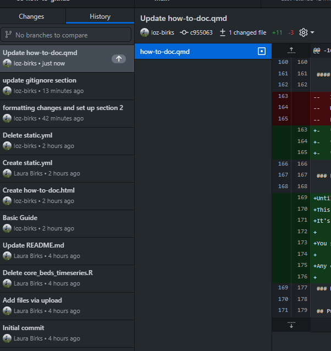Click the commit hash c955063
Image resolution: width=331 pixels, height=351 pixels.
[x=201, y=32]
